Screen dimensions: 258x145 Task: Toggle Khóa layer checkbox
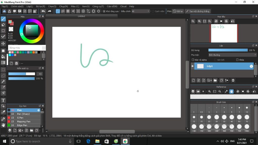pyautogui.click(x=237, y=60)
